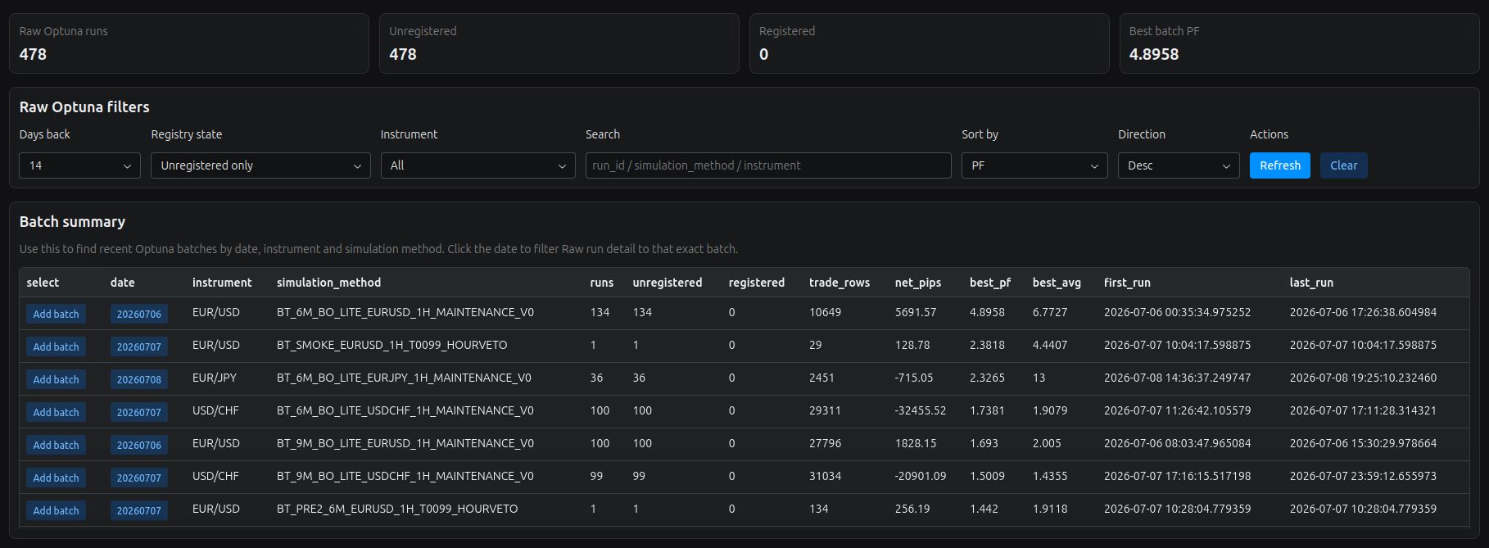Click the Refresh button
The width and height of the screenshot is (1489, 548).
pos(1280,165)
